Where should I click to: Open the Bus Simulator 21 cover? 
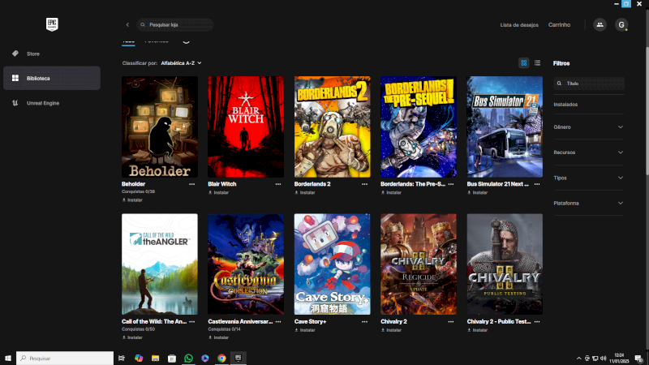(x=505, y=127)
